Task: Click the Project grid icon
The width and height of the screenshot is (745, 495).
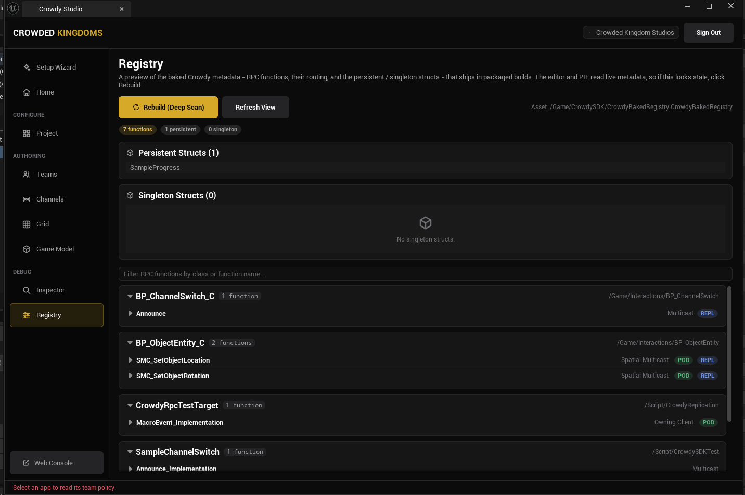Action: [27, 133]
